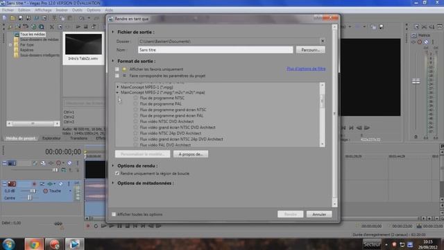Click the loop playback icon in transport bar
This screenshot has width=444, height=250.
tap(96, 226)
